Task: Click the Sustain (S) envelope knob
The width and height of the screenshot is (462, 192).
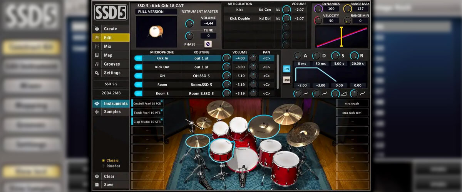Action: tap(335, 56)
